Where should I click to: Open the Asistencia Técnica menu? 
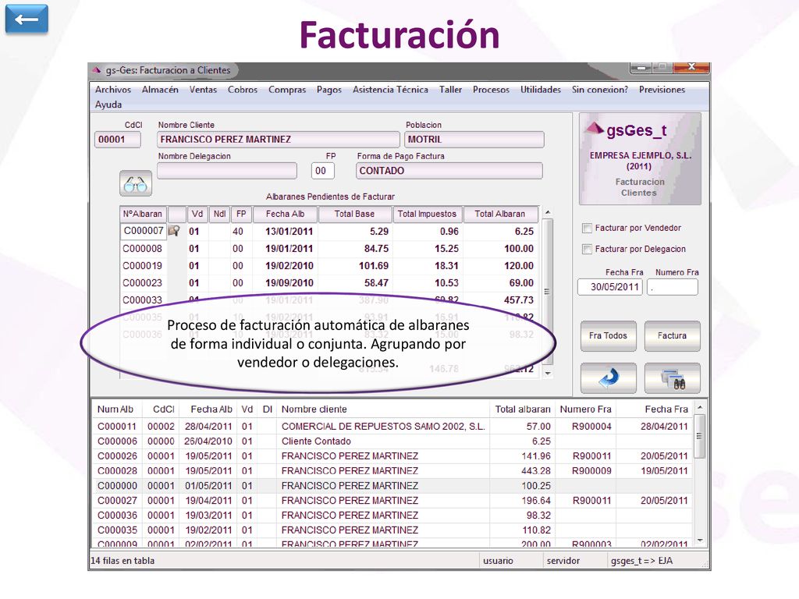tap(390, 90)
